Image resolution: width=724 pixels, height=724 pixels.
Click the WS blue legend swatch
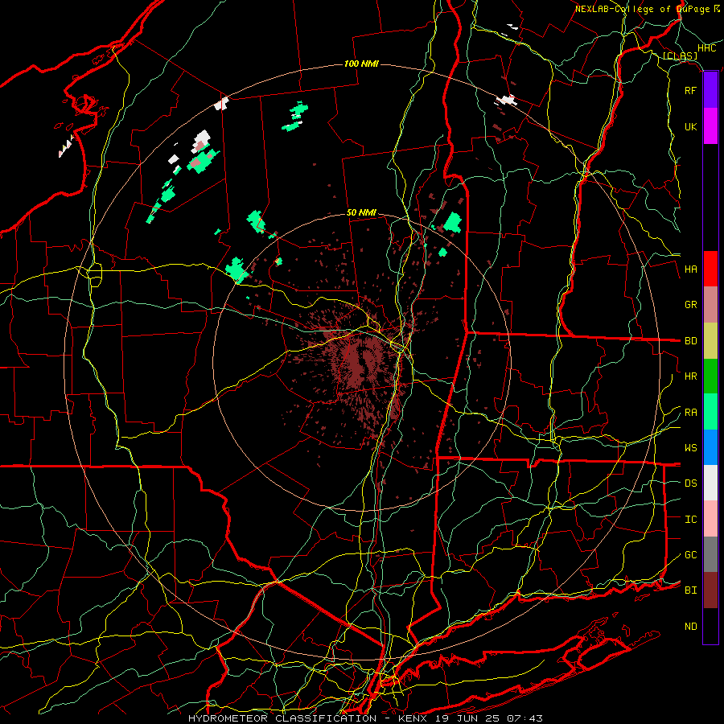(710, 447)
